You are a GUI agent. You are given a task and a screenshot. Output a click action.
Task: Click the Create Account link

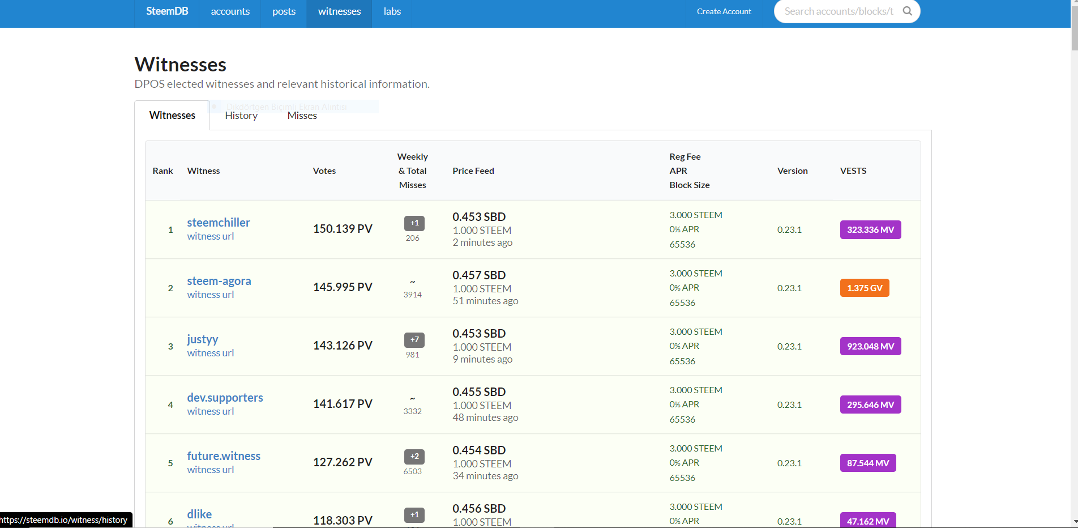(x=724, y=11)
